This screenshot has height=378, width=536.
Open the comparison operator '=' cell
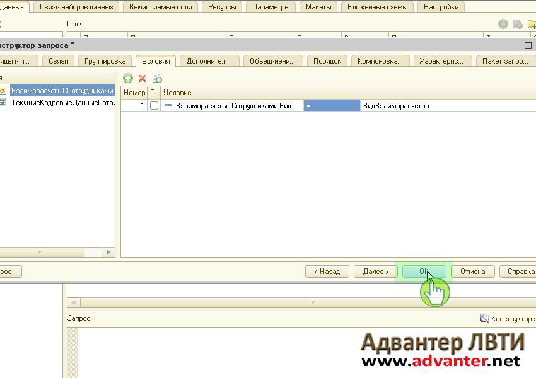pyautogui.click(x=332, y=106)
